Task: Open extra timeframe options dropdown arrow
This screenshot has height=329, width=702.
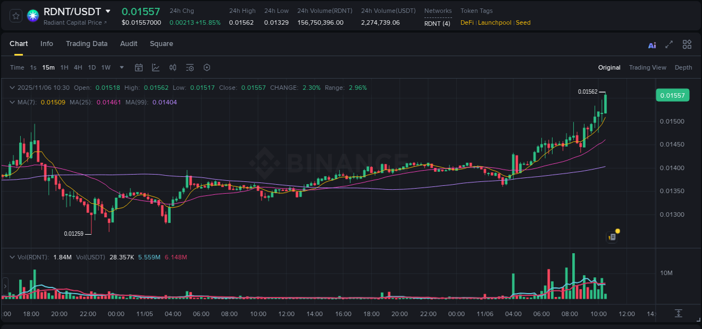Action: pyautogui.click(x=121, y=67)
